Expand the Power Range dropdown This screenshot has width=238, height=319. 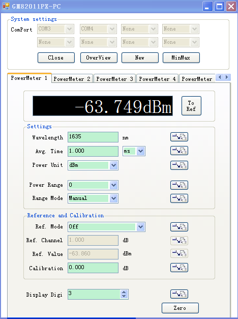(113, 185)
